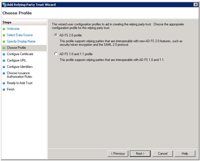Click the blue bullet beside Configure Certificate
This screenshot has height=161, width=200.
(x=4, y=54)
